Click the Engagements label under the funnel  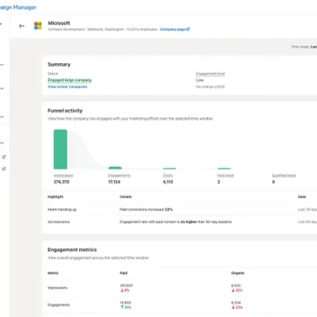coord(119,176)
